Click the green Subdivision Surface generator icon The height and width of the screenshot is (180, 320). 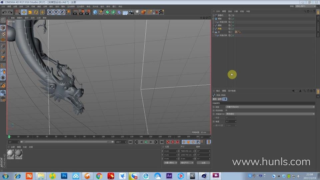[107, 12]
